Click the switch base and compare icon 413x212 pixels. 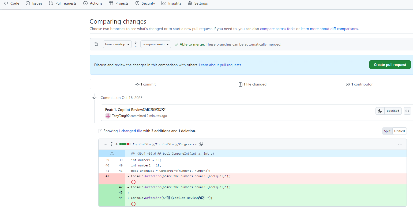click(136, 44)
